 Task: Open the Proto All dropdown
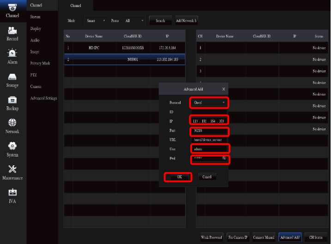click(135, 21)
